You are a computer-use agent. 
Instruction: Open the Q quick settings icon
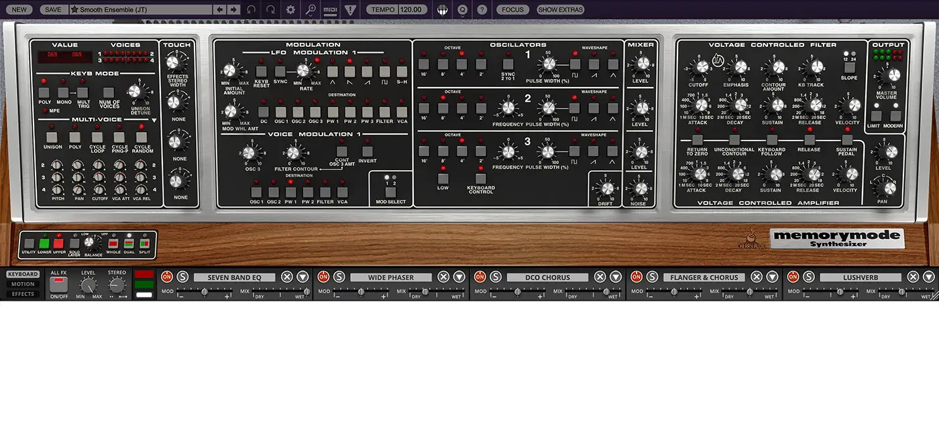click(462, 9)
